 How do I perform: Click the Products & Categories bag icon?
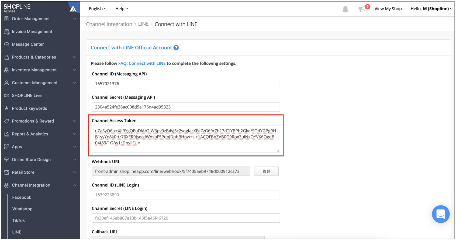point(7,57)
